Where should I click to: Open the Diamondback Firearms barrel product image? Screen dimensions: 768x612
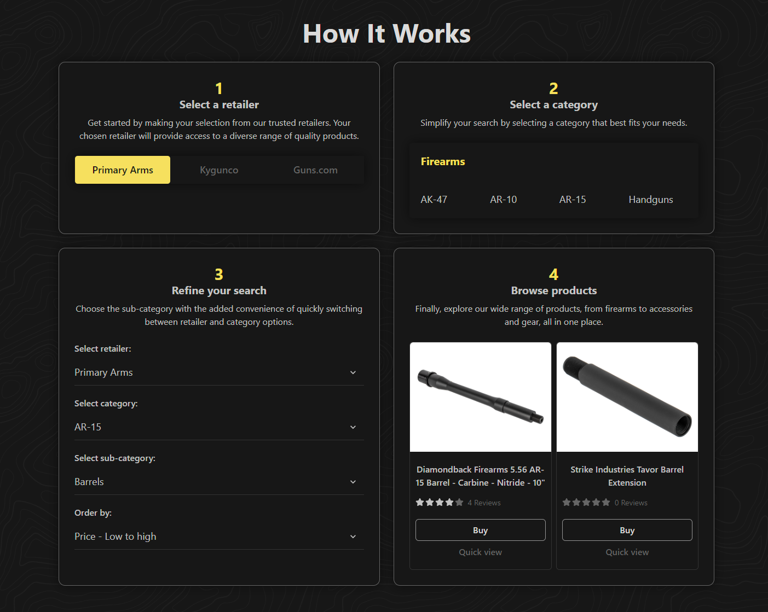coord(481,397)
